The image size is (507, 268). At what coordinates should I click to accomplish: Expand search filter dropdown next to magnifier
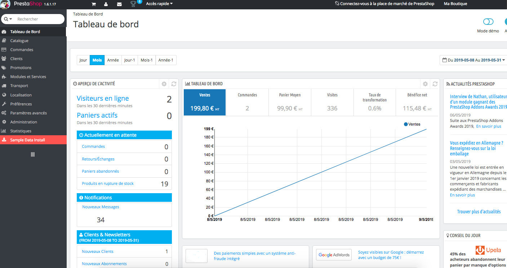[x=8, y=19]
